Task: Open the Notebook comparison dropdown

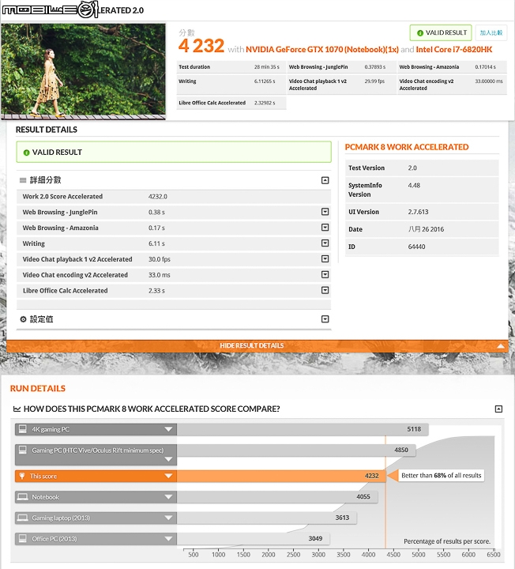Action: click(168, 497)
